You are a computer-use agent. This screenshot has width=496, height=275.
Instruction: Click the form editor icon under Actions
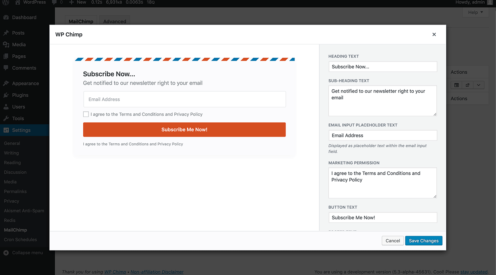456,85
